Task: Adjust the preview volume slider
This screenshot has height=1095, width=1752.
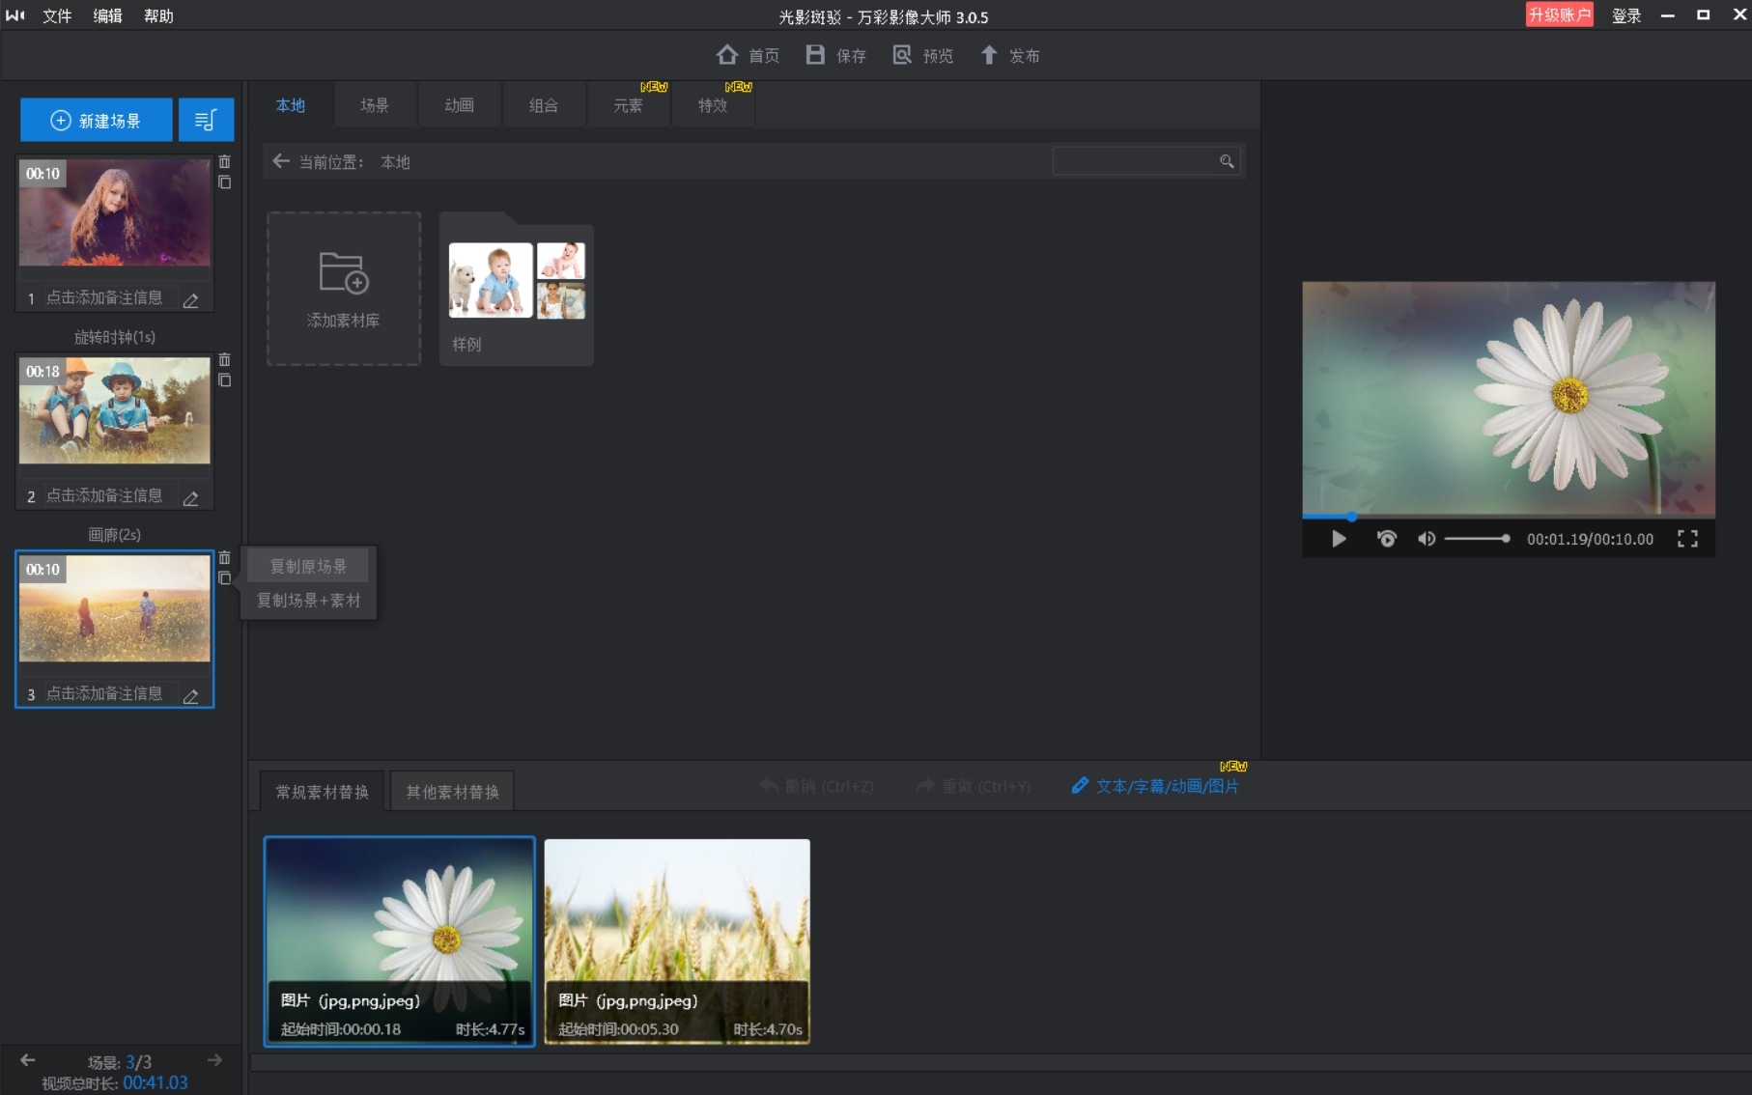Action: 1478,539
